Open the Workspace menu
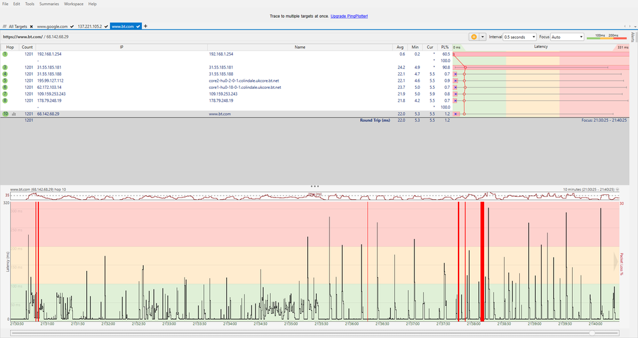The image size is (638, 338). pyautogui.click(x=73, y=4)
